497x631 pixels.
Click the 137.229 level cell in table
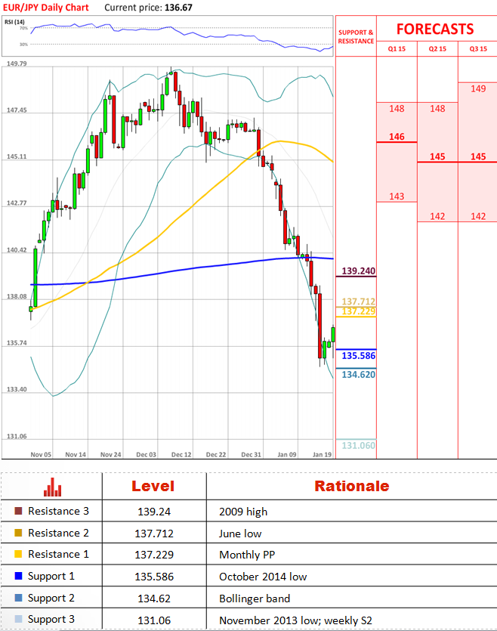click(154, 555)
